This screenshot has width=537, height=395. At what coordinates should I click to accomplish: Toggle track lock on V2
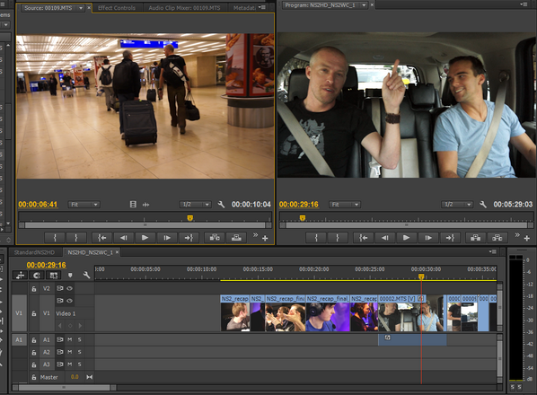coord(34,289)
